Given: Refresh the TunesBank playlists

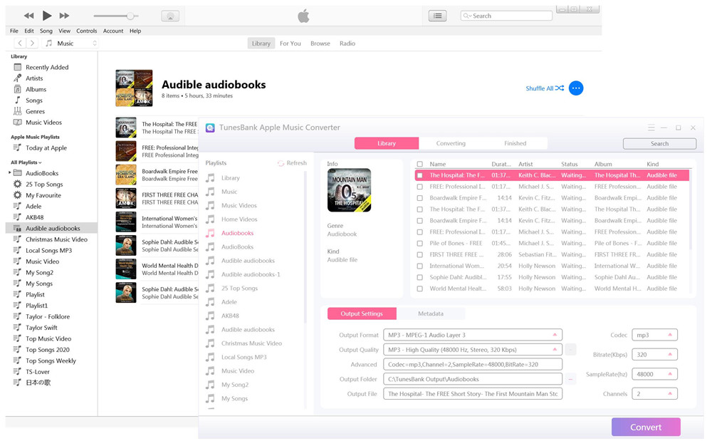Looking at the screenshot, I should [x=292, y=163].
